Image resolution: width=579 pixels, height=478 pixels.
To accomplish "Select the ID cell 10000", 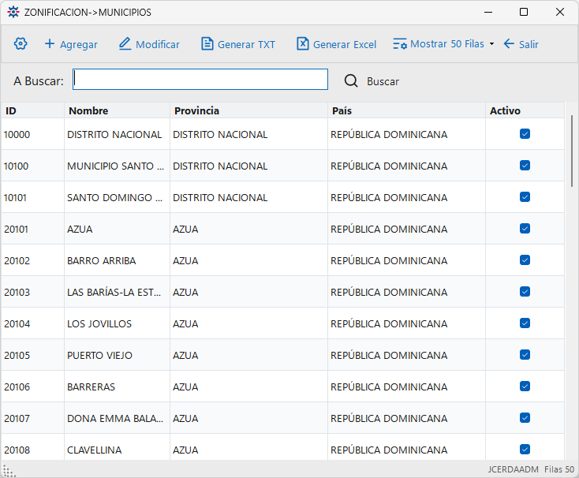I will pyautogui.click(x=32, y=134).
